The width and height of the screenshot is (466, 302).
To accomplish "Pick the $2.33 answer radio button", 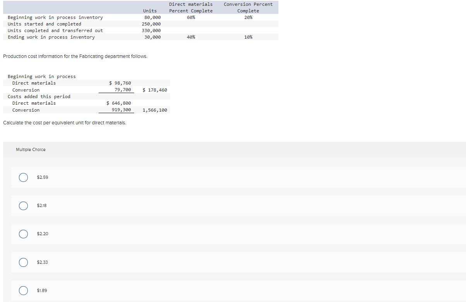I will pos(23,262).
